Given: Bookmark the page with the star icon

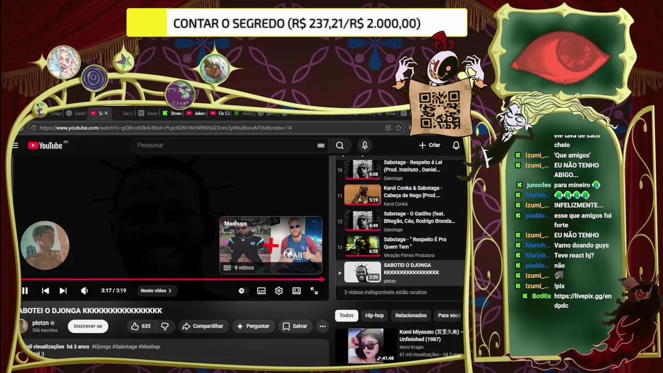Looking at the screenshot, I should tap(399, 128).
